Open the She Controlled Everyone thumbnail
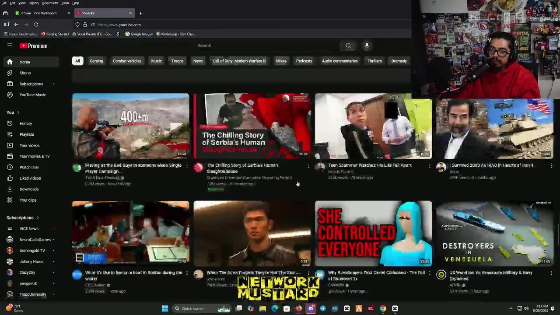 tap(373, 233)
